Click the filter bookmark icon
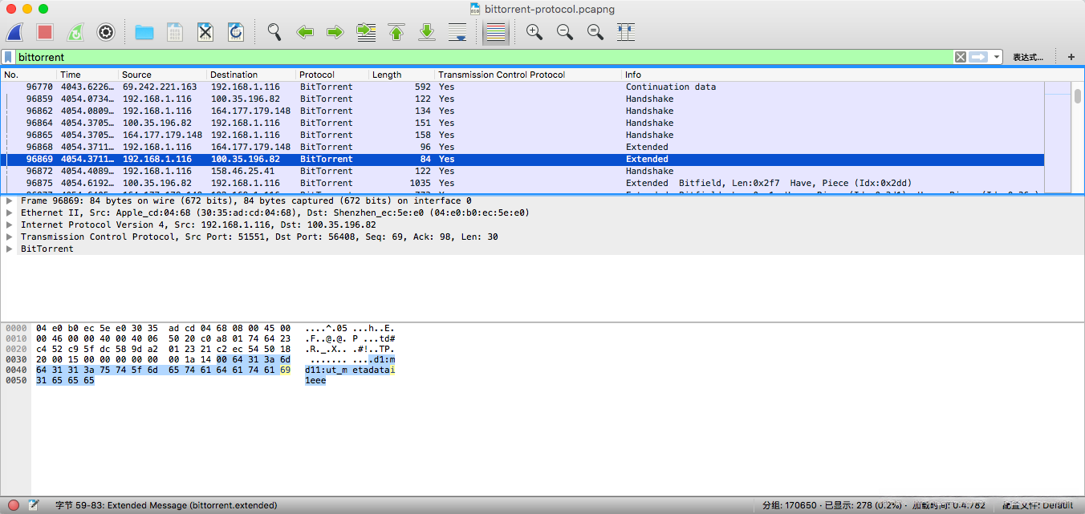The image size is (1085, 514). [8, 57]
